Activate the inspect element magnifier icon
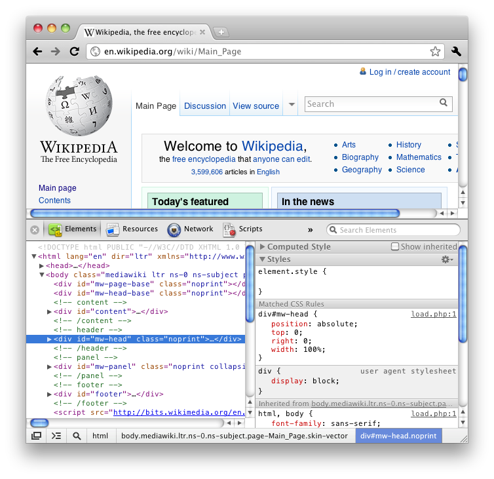 [77, 436]
